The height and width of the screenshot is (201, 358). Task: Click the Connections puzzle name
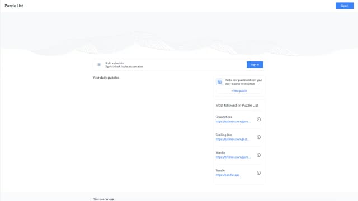pyautogui.click(x=224, y=117)
